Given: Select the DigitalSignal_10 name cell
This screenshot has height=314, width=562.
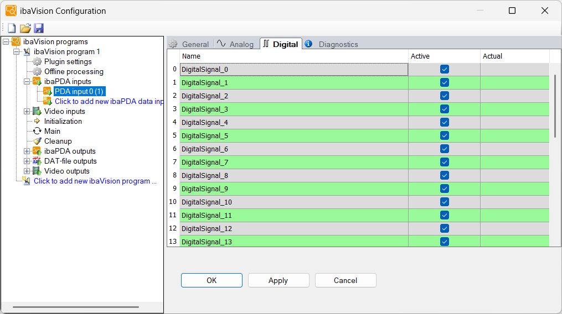Looking at the screenshot, I should pos(294,202).
